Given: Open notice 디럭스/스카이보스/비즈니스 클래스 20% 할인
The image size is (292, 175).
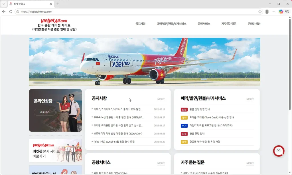Looking at the screenshot, I should 118,109.
